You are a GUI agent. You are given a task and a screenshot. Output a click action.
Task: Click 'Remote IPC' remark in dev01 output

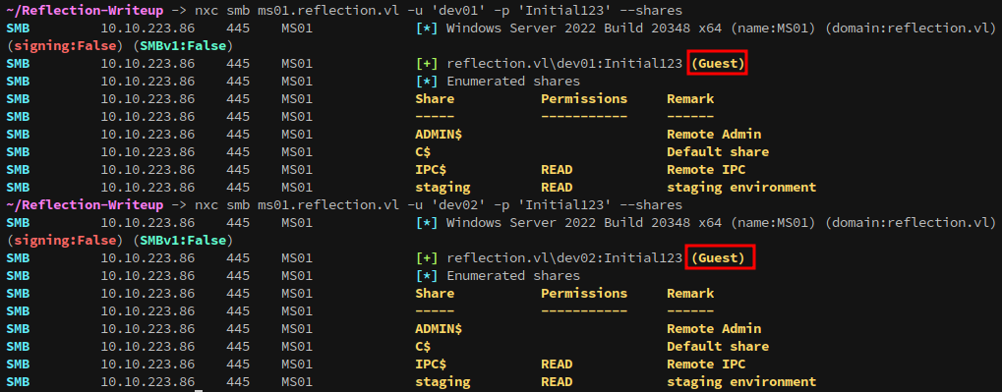[706, 170]
